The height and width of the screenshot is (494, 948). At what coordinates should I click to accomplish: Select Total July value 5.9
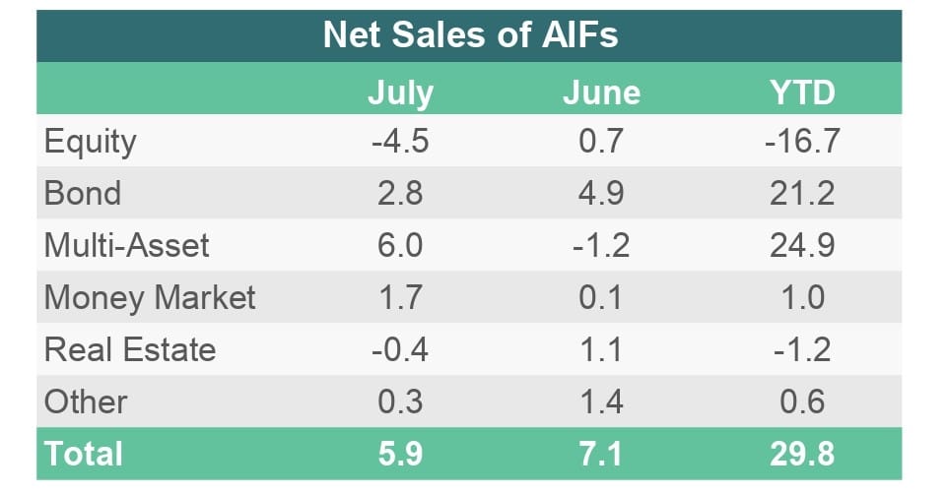tap(400, 454)
